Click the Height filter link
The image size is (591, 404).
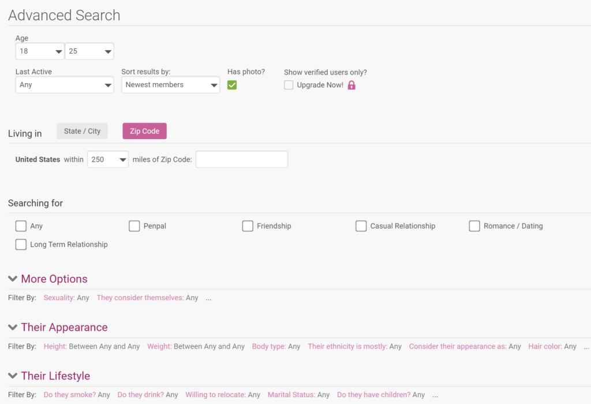[x=55, y=346]
